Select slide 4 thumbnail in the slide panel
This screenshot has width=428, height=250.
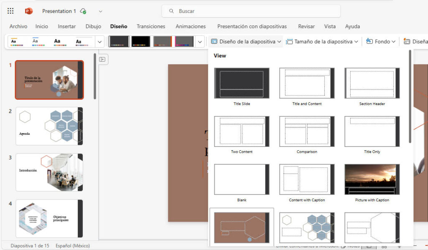point(49,218)
